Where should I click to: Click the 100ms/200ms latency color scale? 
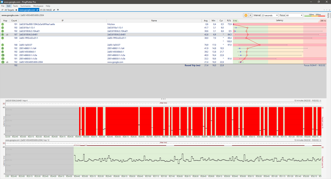pyautogui.click(x=315, y=15)
